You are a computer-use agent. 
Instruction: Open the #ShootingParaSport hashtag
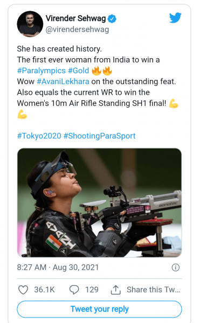(x=99, y=136)
